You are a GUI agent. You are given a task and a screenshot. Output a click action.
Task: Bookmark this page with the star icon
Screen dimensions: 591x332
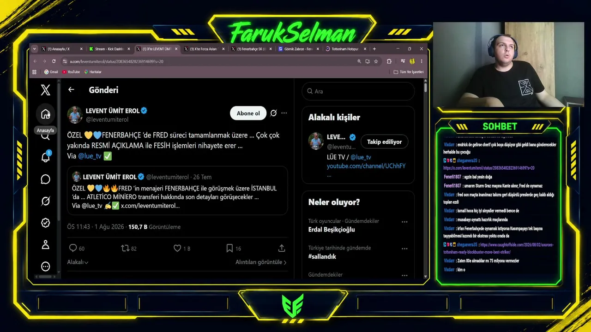(376, 61)
